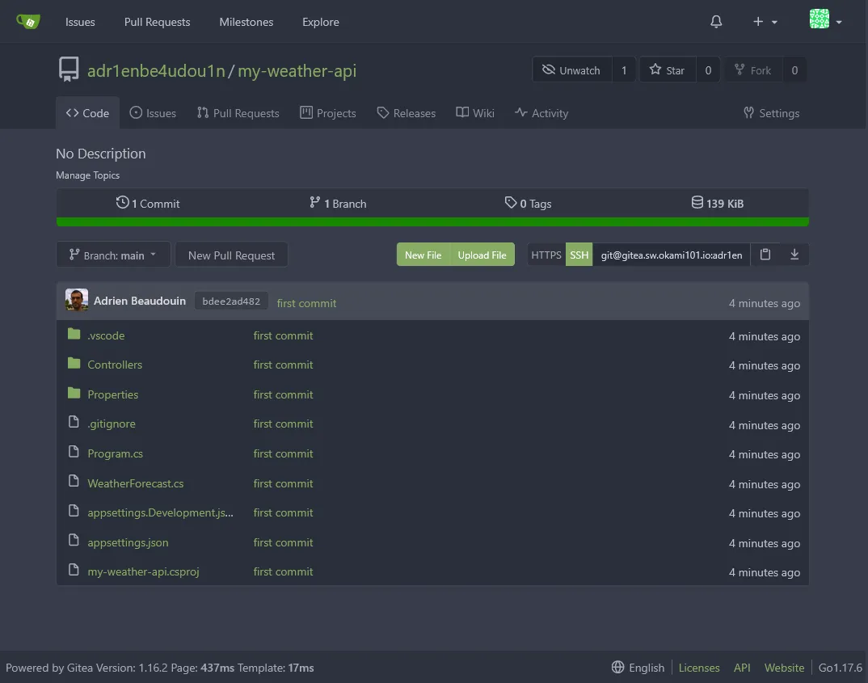Open notifications via the bell icon
This screenshot has width=868, height=683.
pyautogui.click(x=715, y=22)
